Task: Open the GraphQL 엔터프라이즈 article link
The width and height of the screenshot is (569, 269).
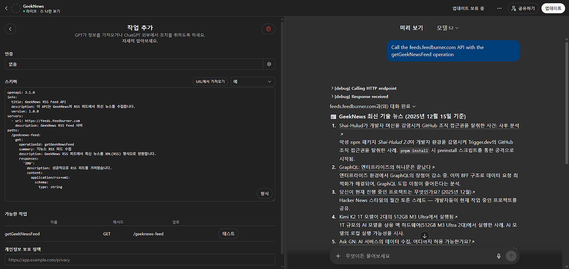Action: click(x=387, y=167)
